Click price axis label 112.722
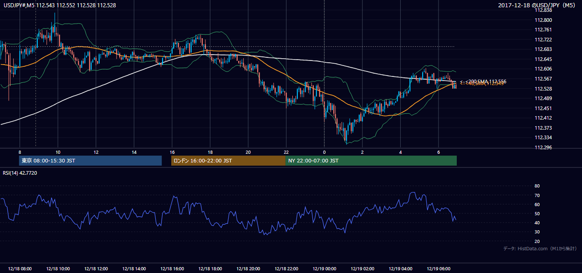The image size is (582, 273). [x=544, y=40]
